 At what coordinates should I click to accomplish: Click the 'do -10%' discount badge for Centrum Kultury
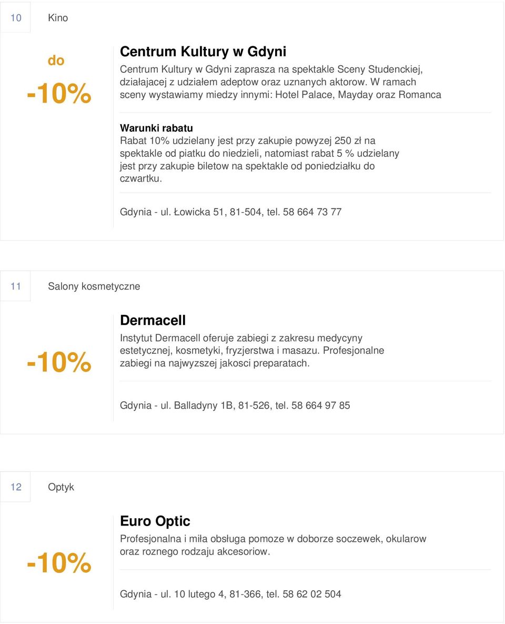(x=59, y=81)
